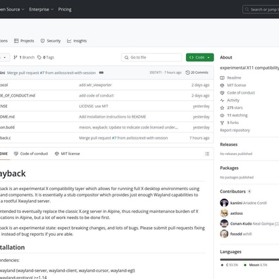Open the kaniini contributor profile name
Screen dimensions: 279x279
(x=236, y=203)
